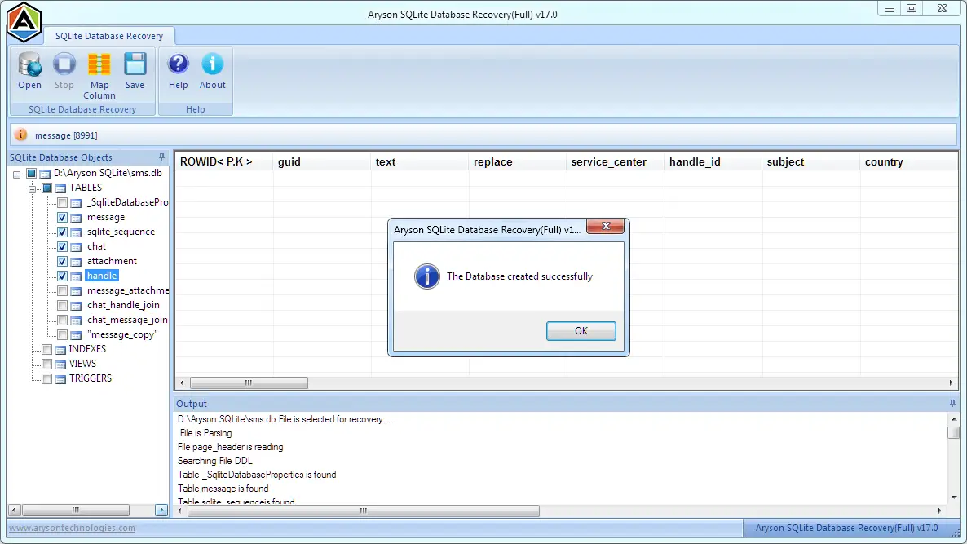Uncheck the chat table checkbox

click(62, 246)
